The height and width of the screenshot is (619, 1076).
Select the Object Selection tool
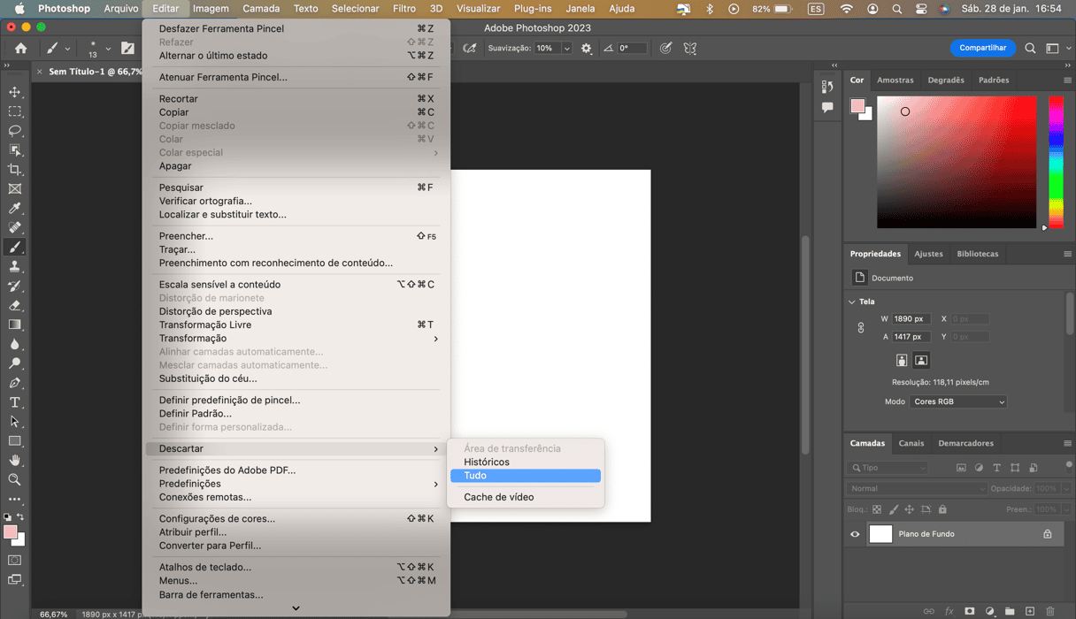click(x=15, y=150)
